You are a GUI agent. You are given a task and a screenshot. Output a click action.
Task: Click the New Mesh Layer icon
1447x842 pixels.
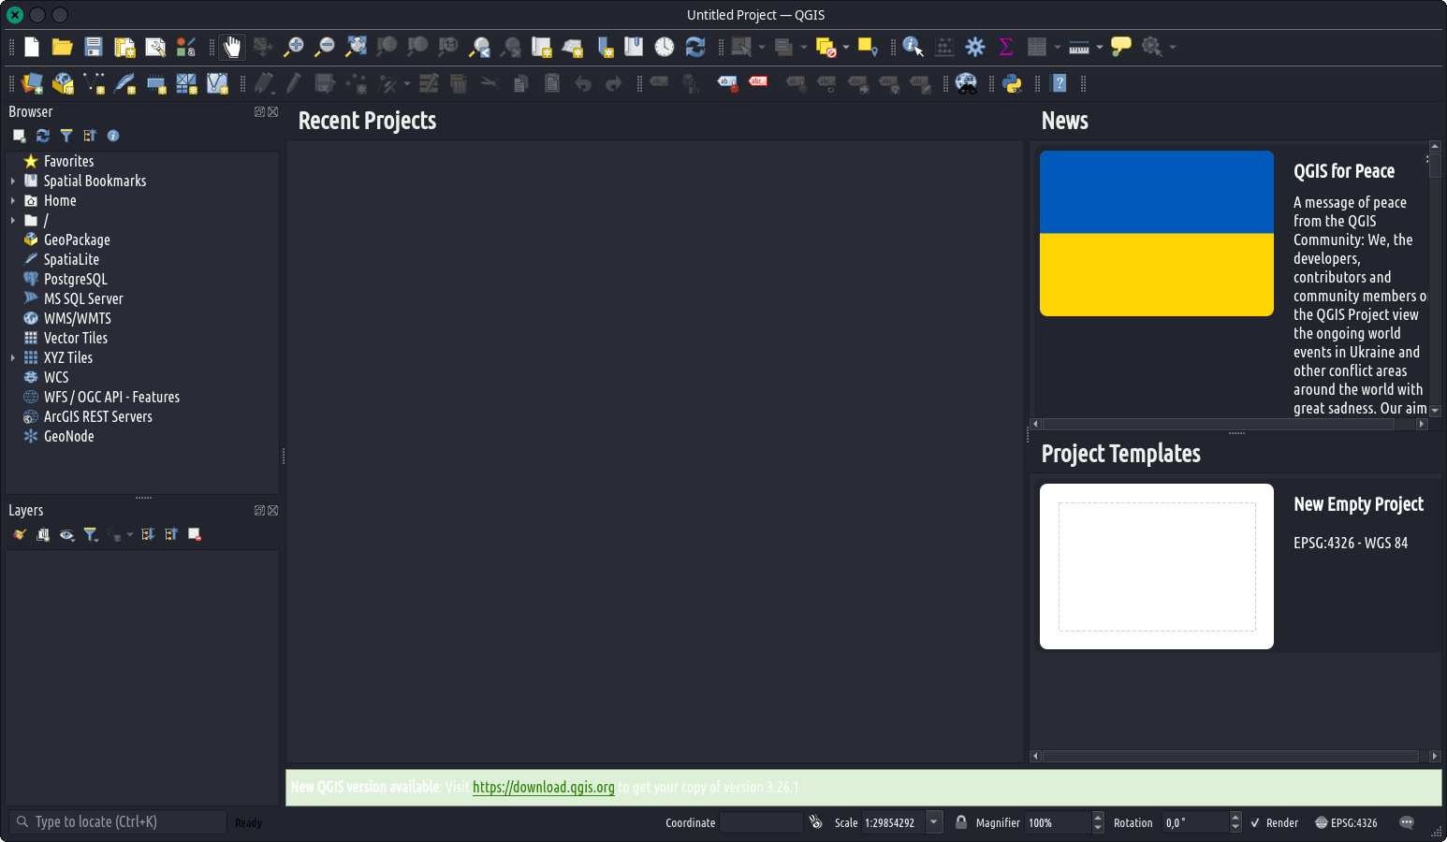tap(186, 83)
